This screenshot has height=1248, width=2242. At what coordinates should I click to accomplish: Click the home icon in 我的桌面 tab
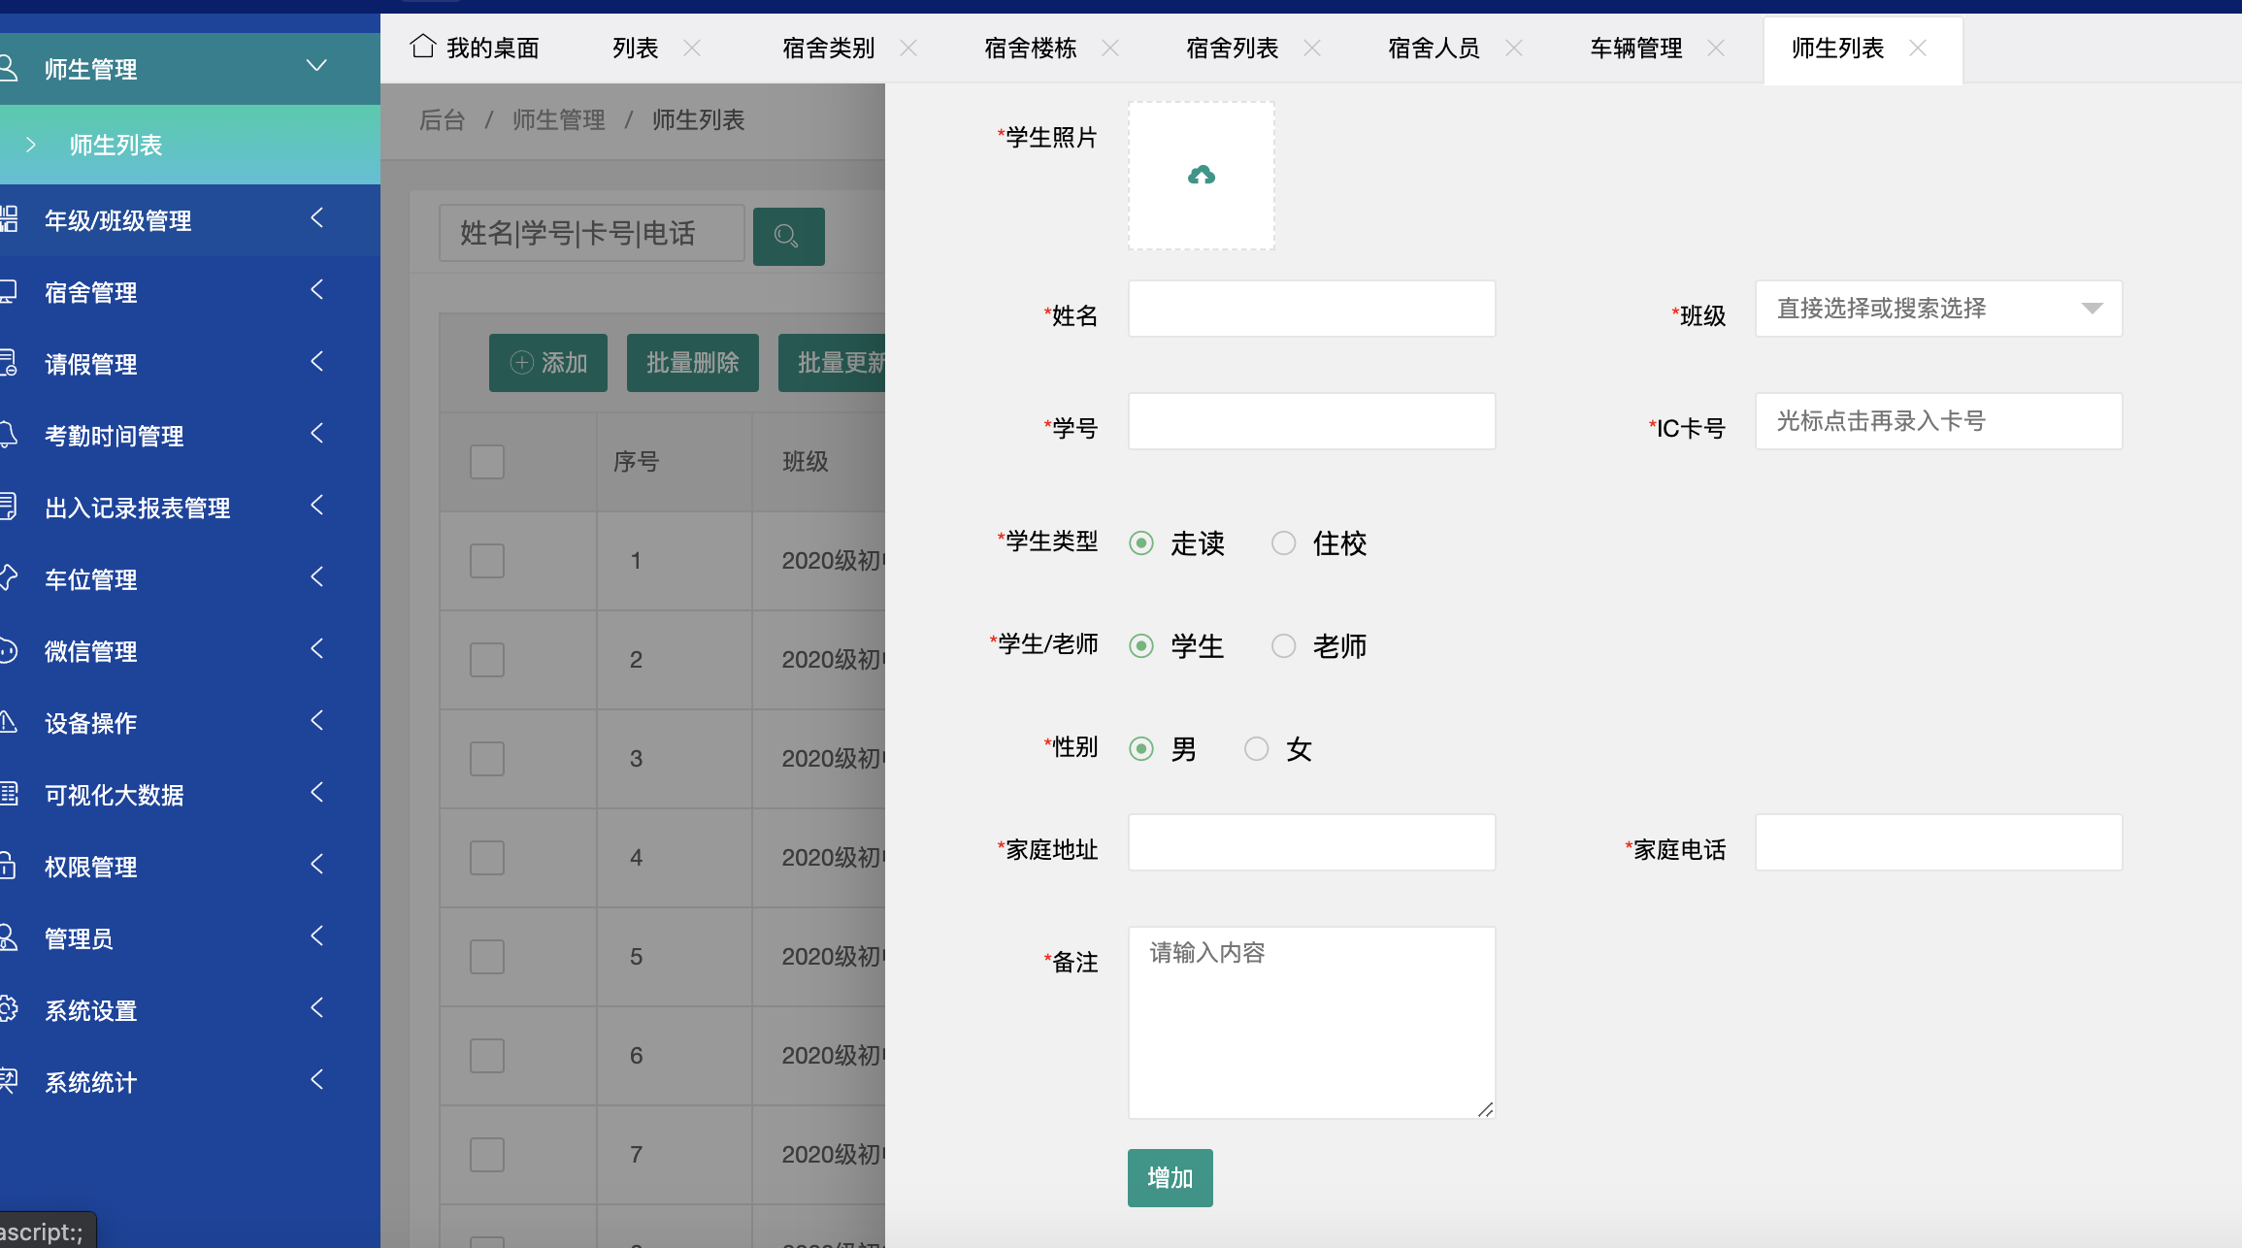(422, 46)
